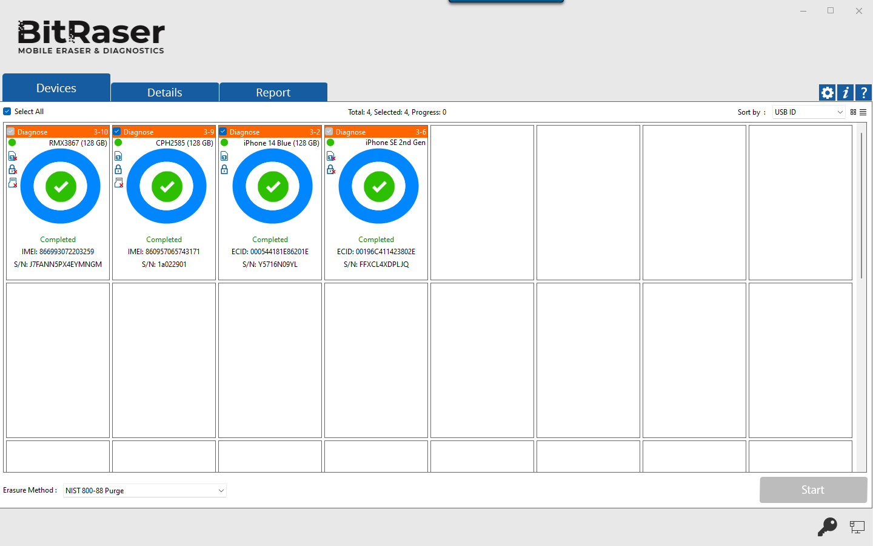Image resolution: width=873 pixels, height=546 pixels.
Task: Click the lock icon on CPH2585 card
Action: 118,169
